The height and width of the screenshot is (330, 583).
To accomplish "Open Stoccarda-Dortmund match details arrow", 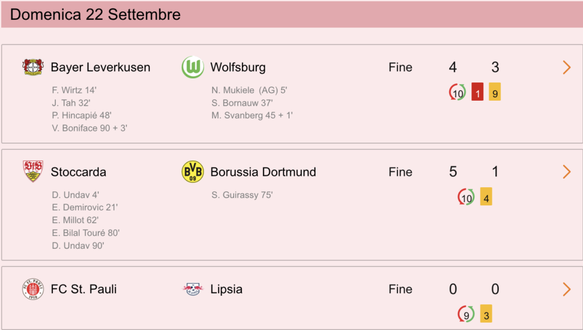I will (x=566, y=172).
